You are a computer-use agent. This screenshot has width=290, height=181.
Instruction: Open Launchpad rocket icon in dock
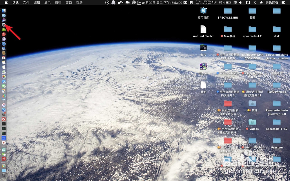click(4, 25)
